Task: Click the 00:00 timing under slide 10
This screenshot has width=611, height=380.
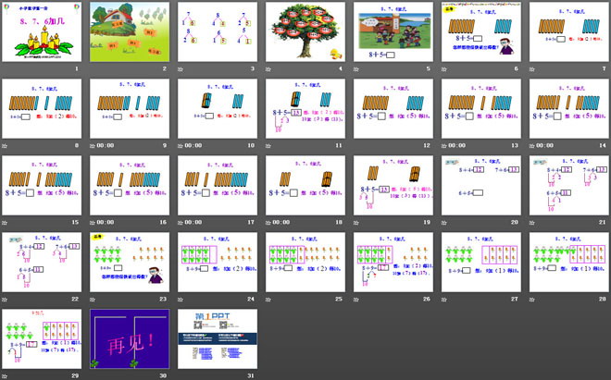Action: click(193, 145)
